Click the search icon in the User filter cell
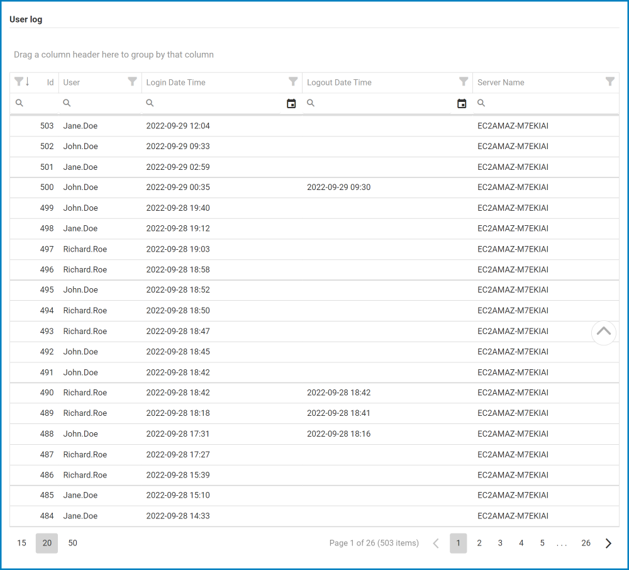 67,103
